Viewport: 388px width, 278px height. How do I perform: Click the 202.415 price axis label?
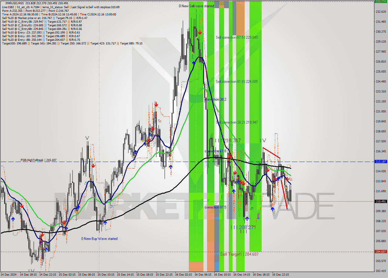click(381, 271)
